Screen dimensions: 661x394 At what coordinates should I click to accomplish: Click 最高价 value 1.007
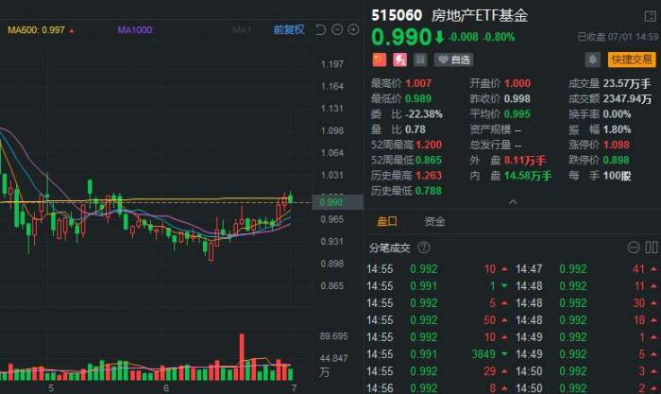tap(418, 83)
